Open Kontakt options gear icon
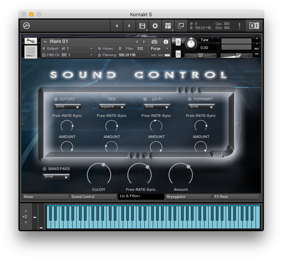The width and height of the screenshot is (282, 259). [155, 26]
